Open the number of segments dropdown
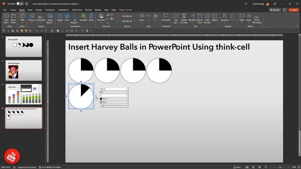This screenshot has width=301, height=169. (x=114, y=95)
